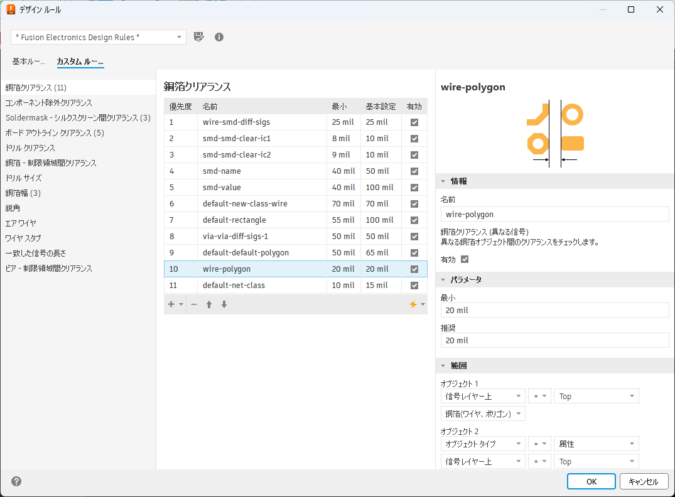Click the lightning bolt action icon
The image size is (675, 497).
[413, 304]
